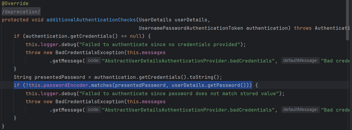Click the first "defaultMessage:" inlay hint
This screenshot has height=130, width=352.
[x=300, y=61]
